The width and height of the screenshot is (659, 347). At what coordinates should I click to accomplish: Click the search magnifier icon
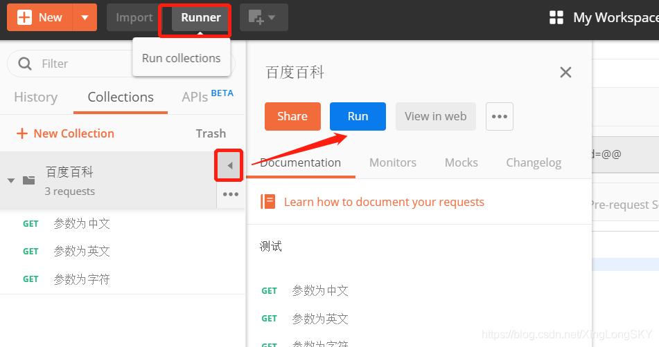coord(25,64)
